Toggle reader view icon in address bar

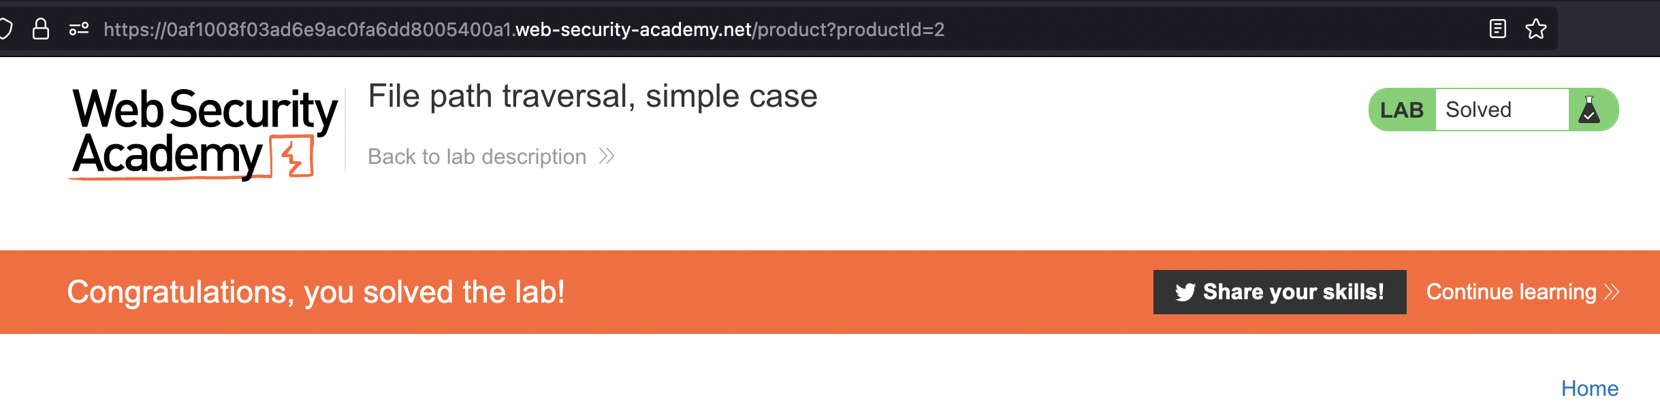click(1497, 29)
